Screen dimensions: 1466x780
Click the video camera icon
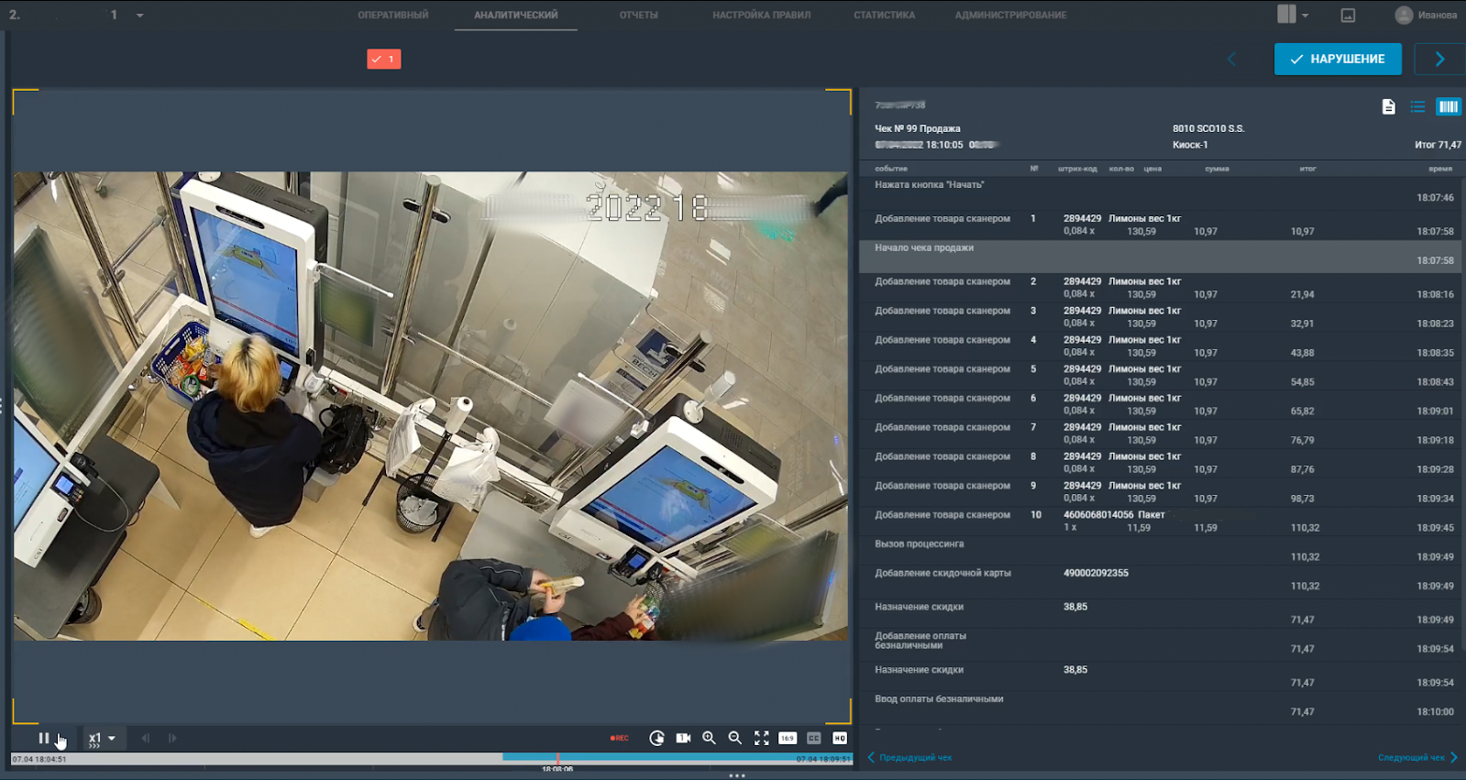(683, 738)
